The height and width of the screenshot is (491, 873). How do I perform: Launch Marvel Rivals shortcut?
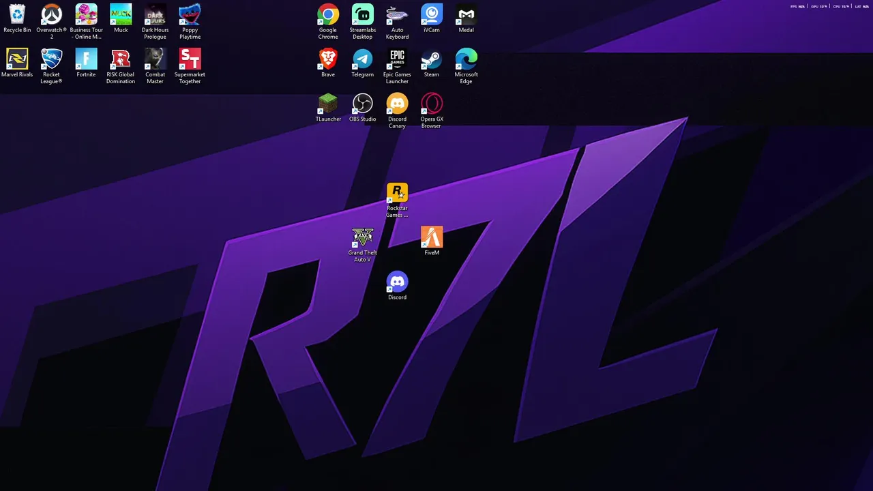click(17, 63)
